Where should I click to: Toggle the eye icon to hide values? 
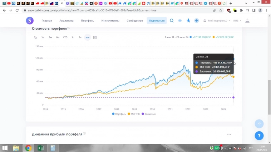point(180,21)
